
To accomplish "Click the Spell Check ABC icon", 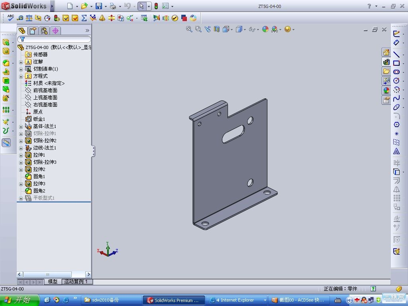I will 11,18.
